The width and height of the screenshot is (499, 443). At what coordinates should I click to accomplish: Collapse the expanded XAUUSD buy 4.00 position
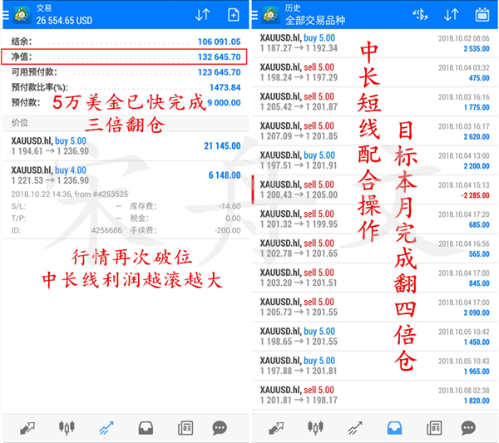pos(125,175)
